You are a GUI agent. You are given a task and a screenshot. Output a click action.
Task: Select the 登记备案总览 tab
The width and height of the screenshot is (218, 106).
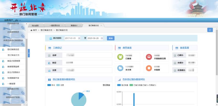[93, 26]
